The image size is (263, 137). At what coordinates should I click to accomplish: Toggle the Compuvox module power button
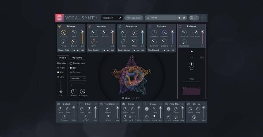point(120,27)
